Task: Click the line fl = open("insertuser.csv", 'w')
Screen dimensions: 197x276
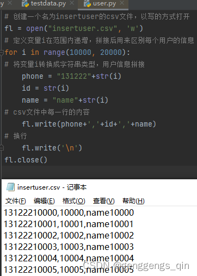Action: [x=74, y=28]
